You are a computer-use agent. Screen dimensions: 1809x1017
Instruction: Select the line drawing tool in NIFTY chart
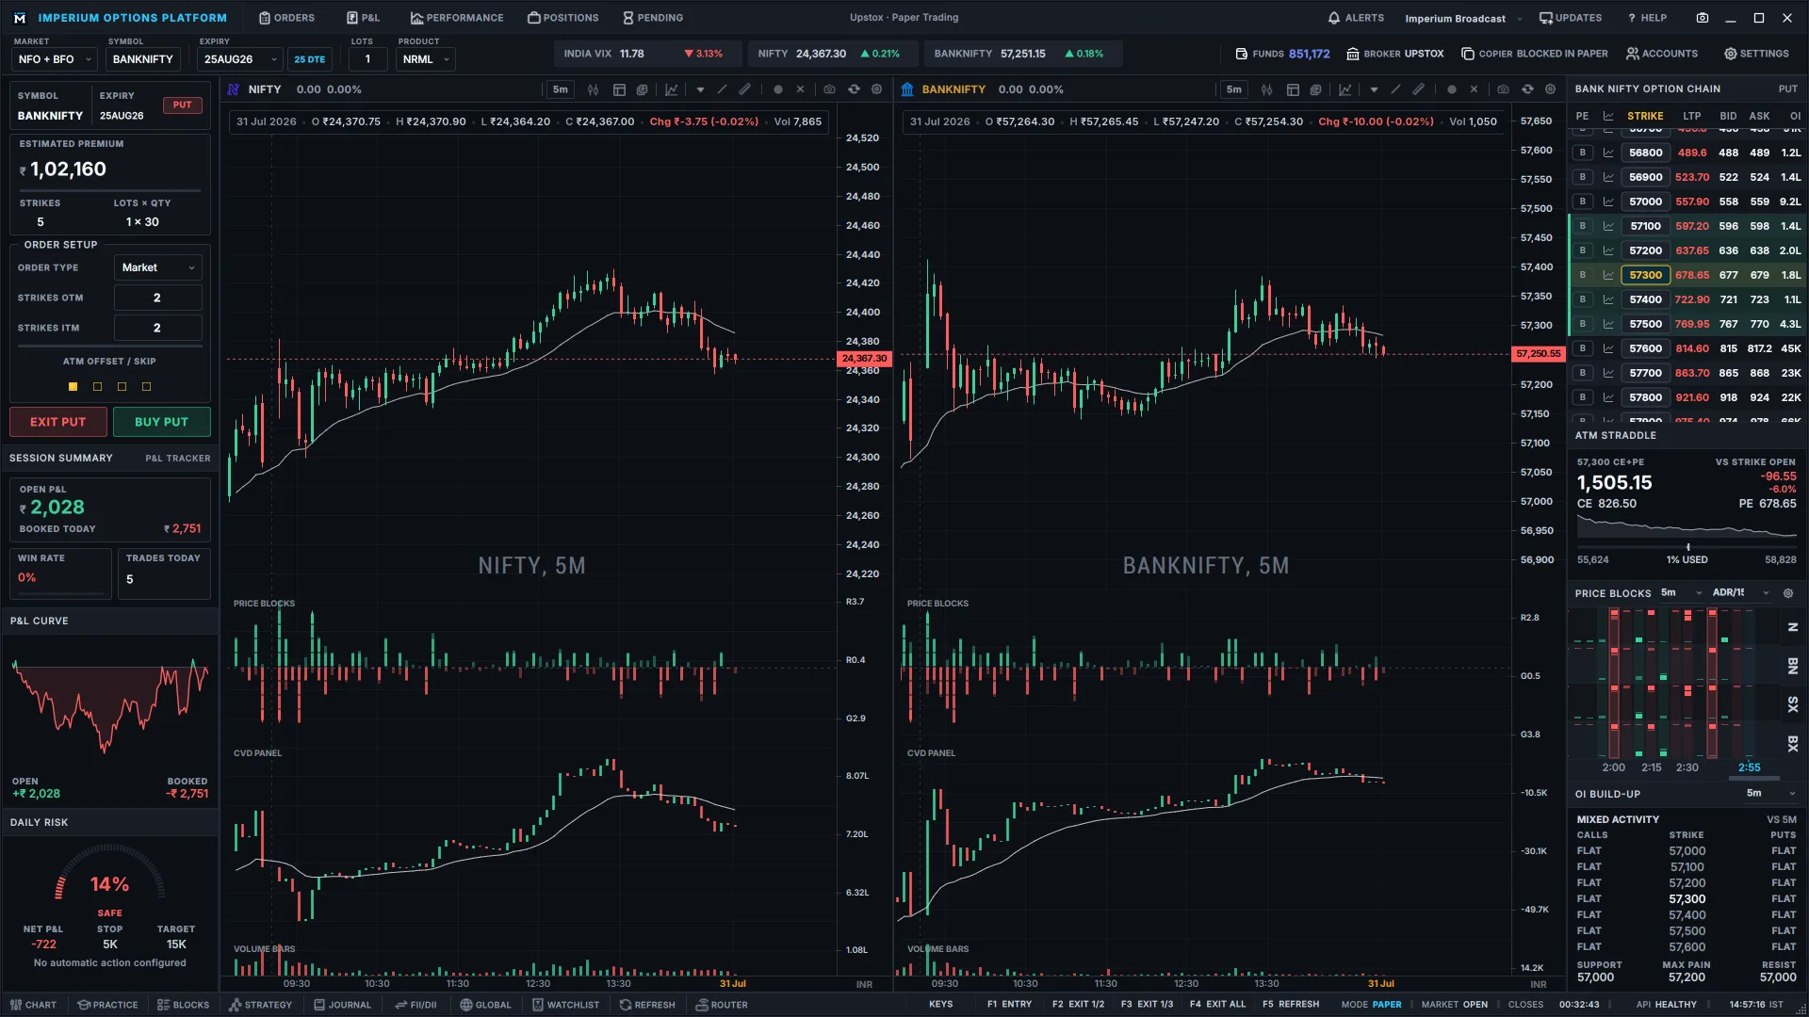(x=722, y=89)
